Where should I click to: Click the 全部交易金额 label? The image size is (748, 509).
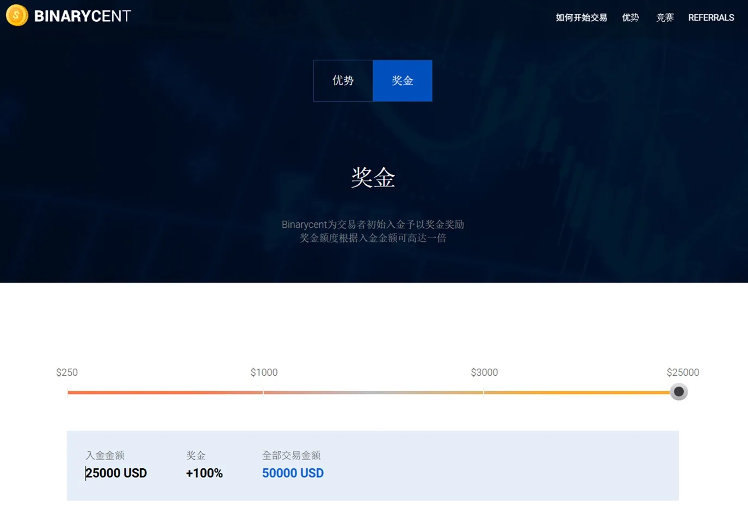(x=291, y=456)
